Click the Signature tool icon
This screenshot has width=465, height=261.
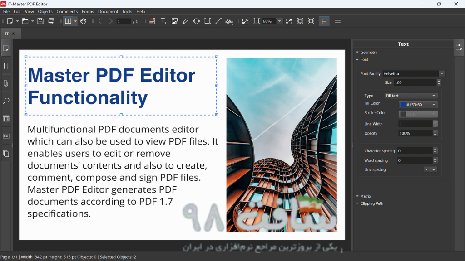pyautogui.click(x=229, y=21)
